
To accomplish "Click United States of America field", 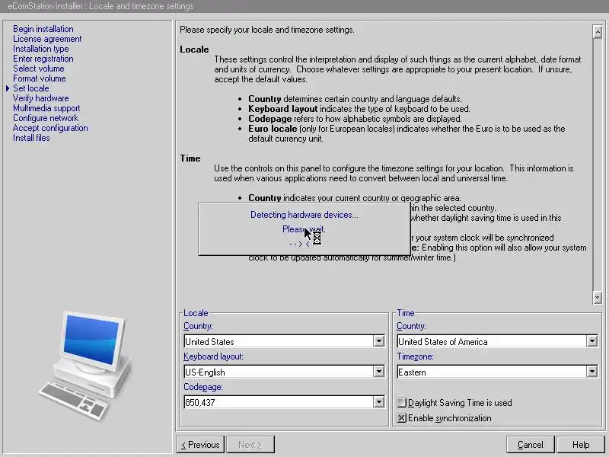I will pos(492,341).
